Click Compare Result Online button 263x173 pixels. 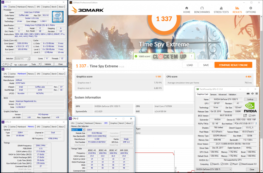[x=233, y=65]
